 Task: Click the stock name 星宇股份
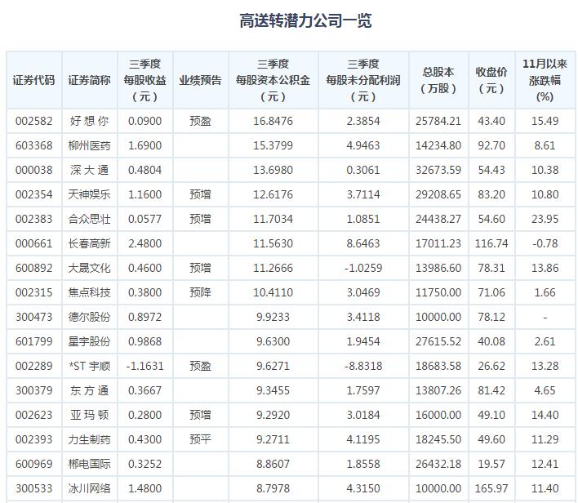(x=89, y=341)
